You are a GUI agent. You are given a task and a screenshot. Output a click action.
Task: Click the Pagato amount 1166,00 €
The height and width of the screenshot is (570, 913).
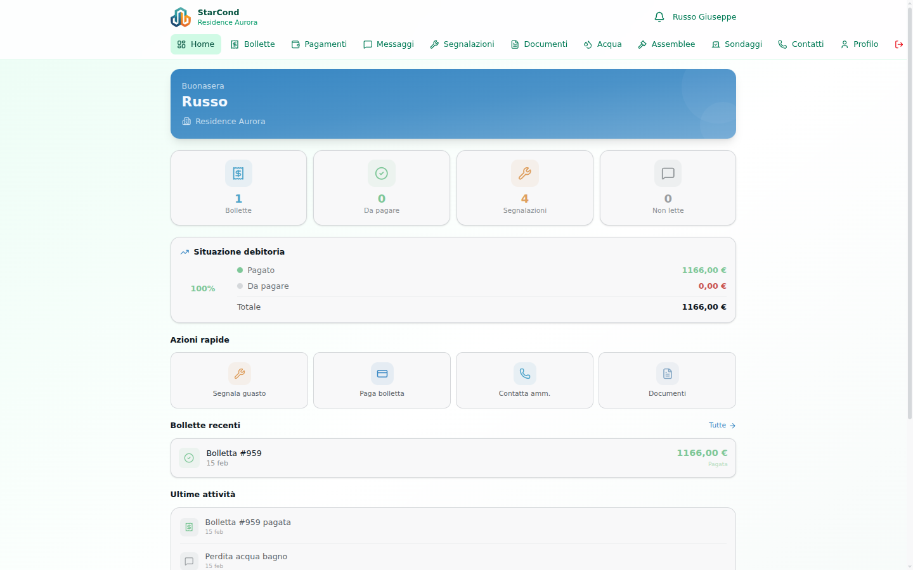click(x=704, y=270)
